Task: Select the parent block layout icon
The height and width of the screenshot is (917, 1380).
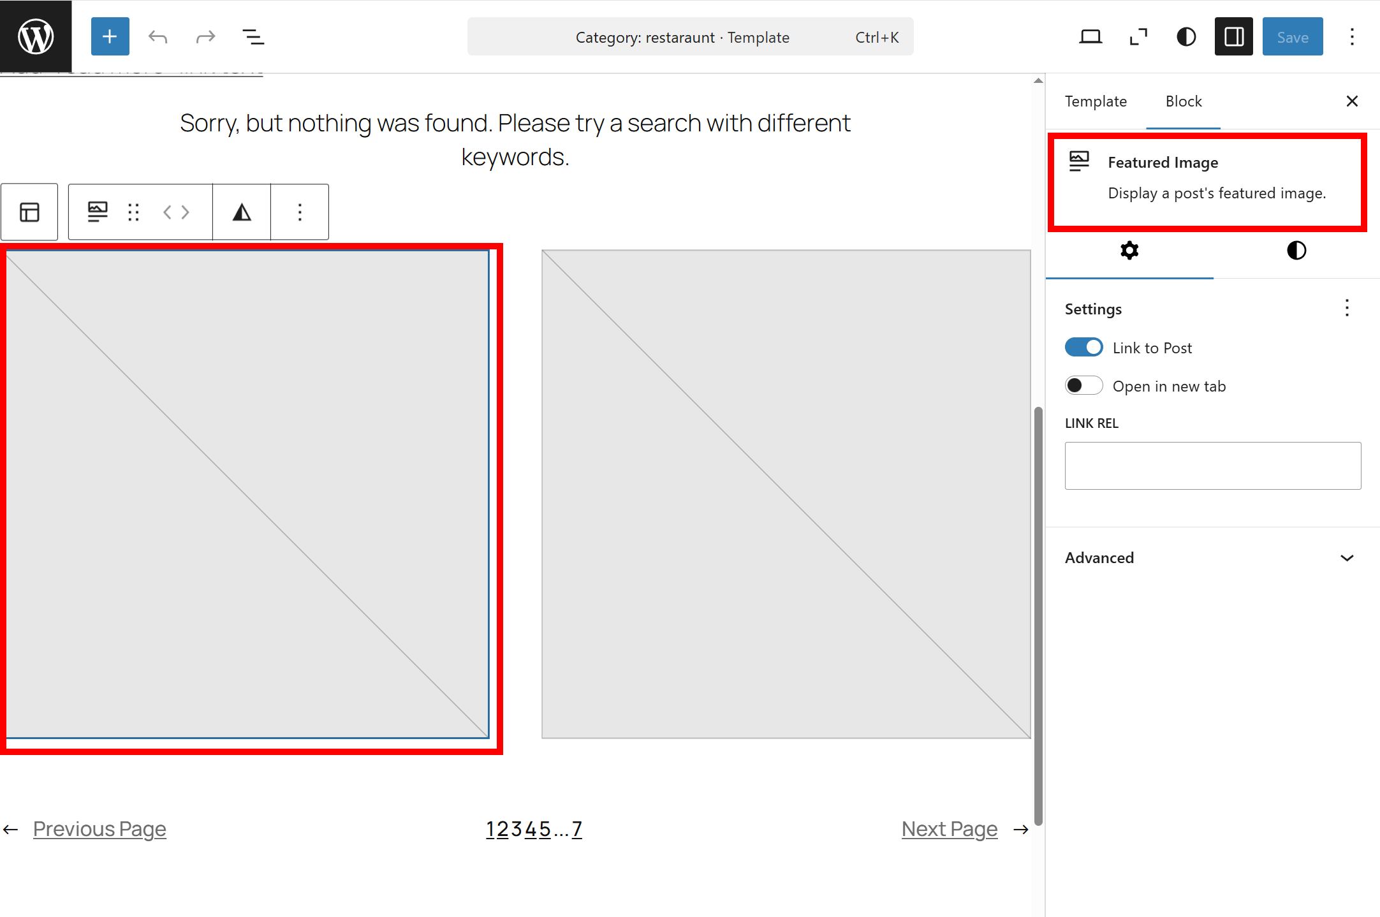Action: pos(29,212)
